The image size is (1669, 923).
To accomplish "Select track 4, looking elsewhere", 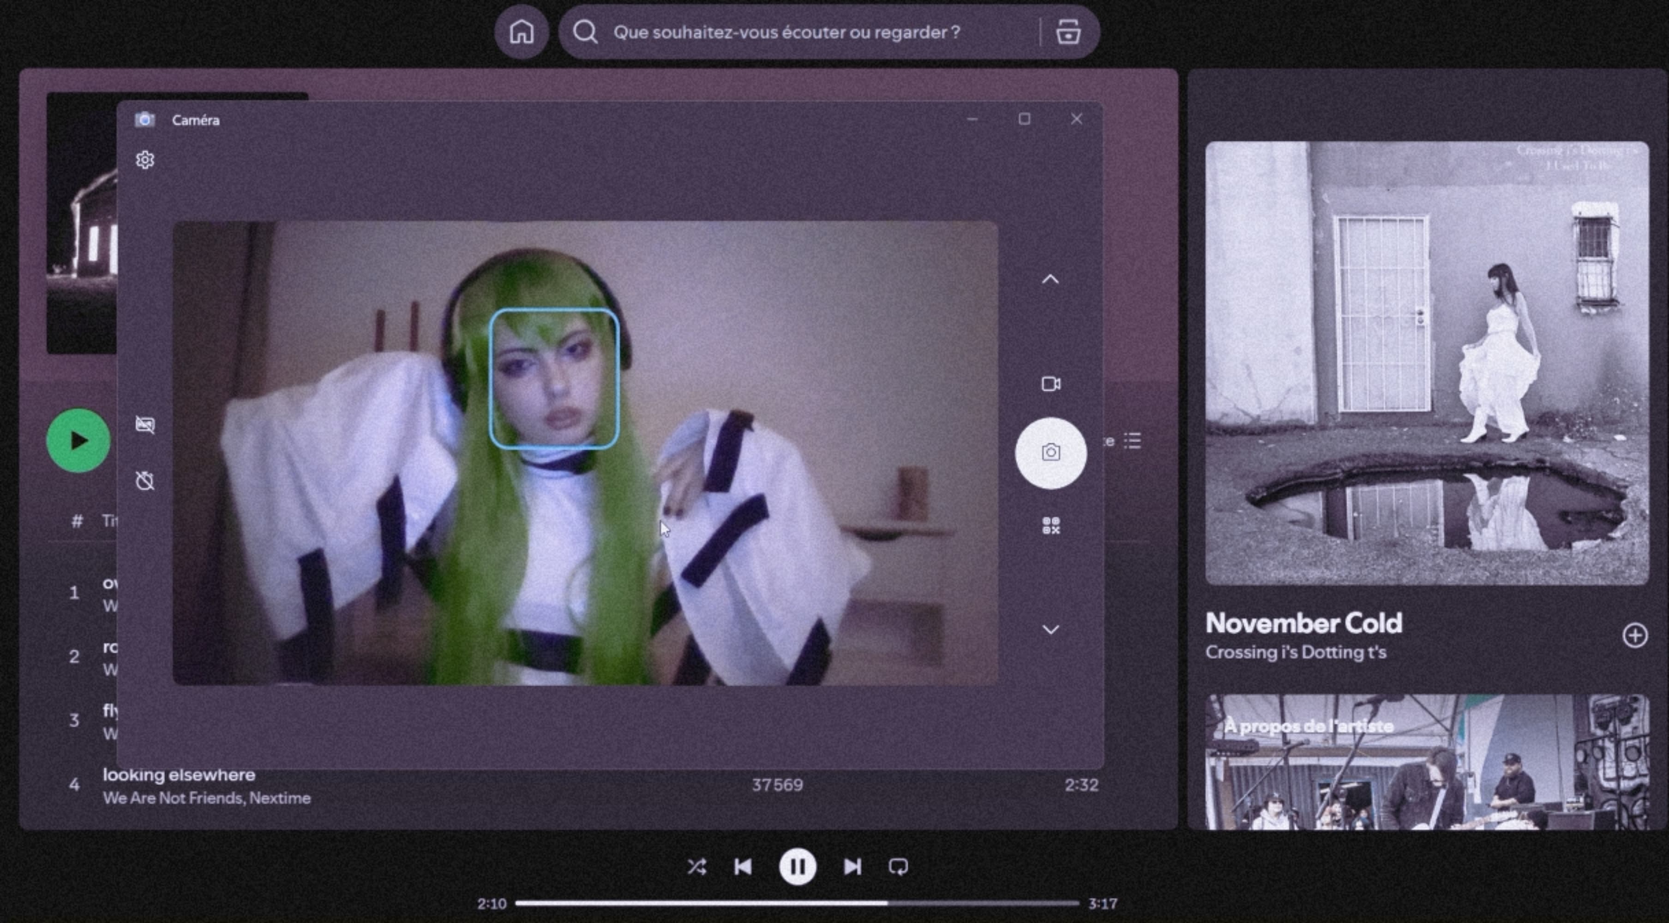I will 180,775.
